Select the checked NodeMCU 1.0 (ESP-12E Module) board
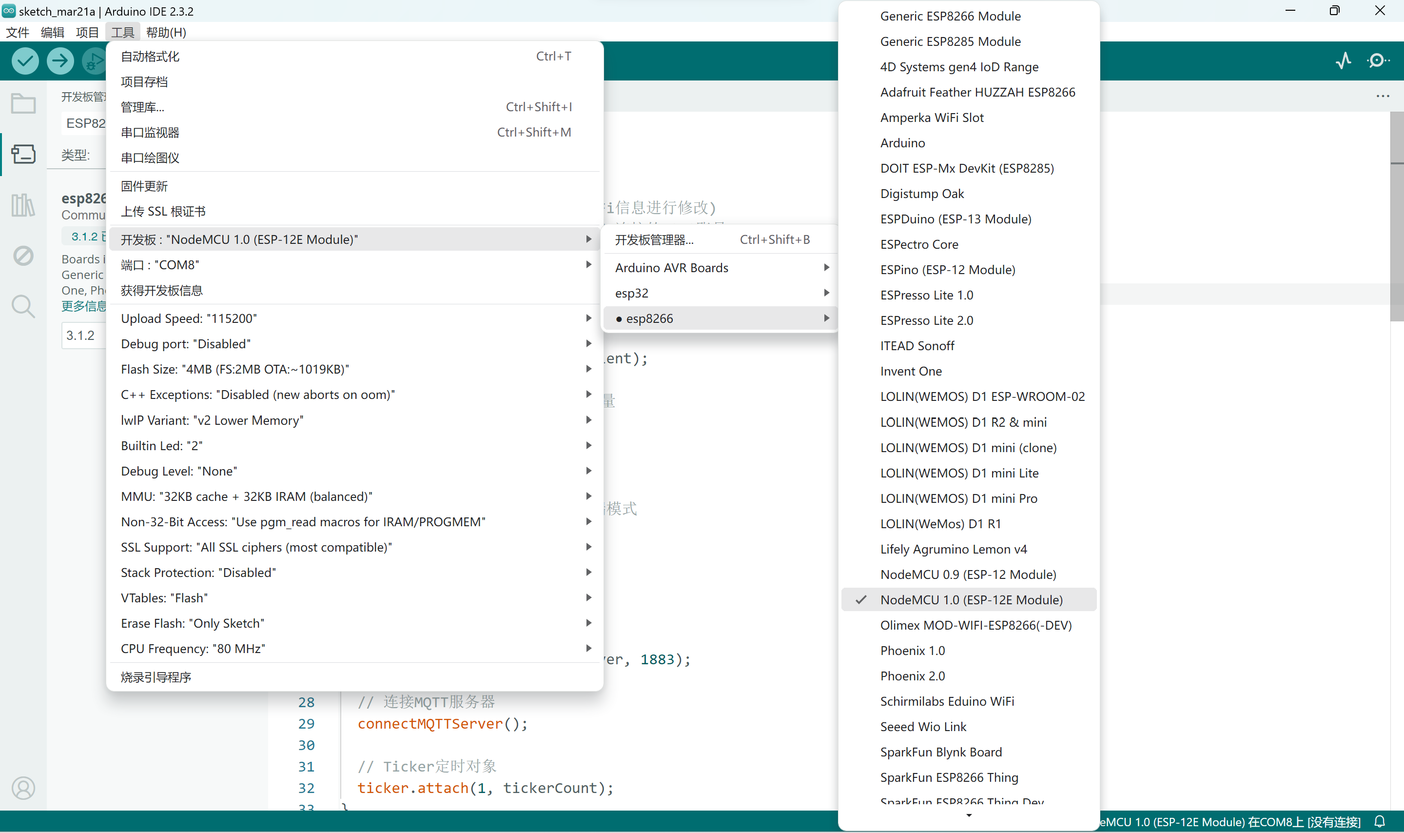 tap(971, 599)
